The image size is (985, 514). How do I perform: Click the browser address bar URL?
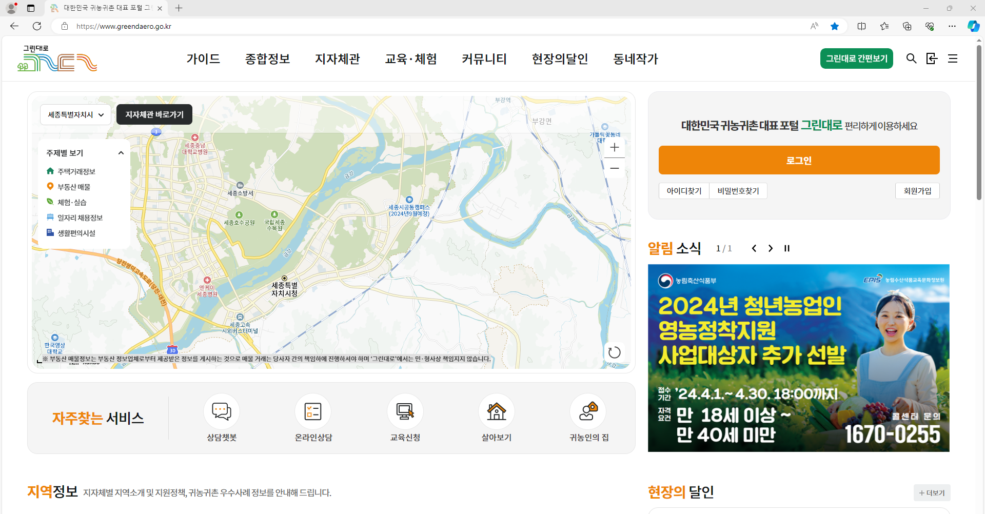(124, 26)
